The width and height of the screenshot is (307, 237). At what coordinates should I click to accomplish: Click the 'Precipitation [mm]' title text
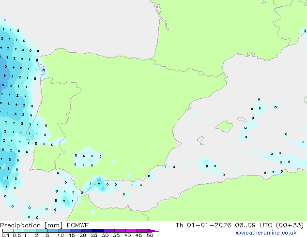(x=31, y=225)
